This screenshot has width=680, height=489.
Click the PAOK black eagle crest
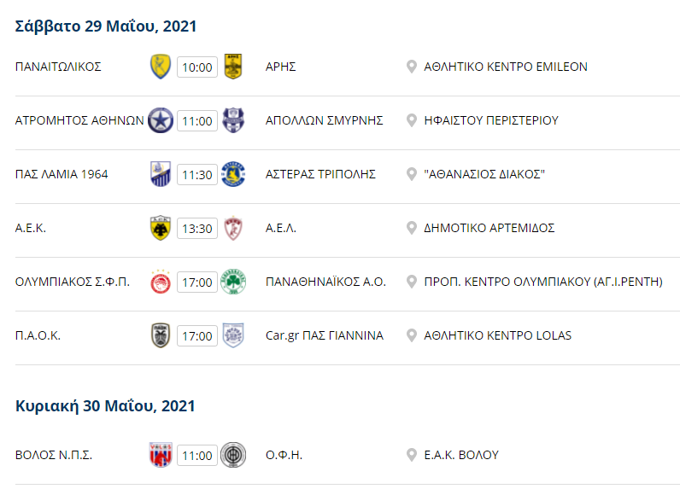(x=161, y=335)
